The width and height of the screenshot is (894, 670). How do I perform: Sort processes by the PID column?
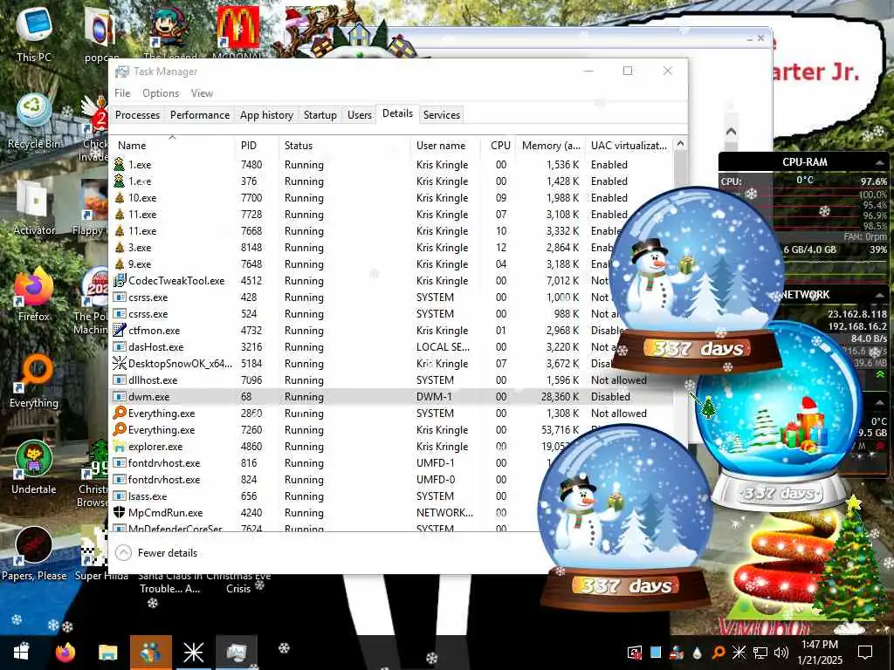(257, 146)
